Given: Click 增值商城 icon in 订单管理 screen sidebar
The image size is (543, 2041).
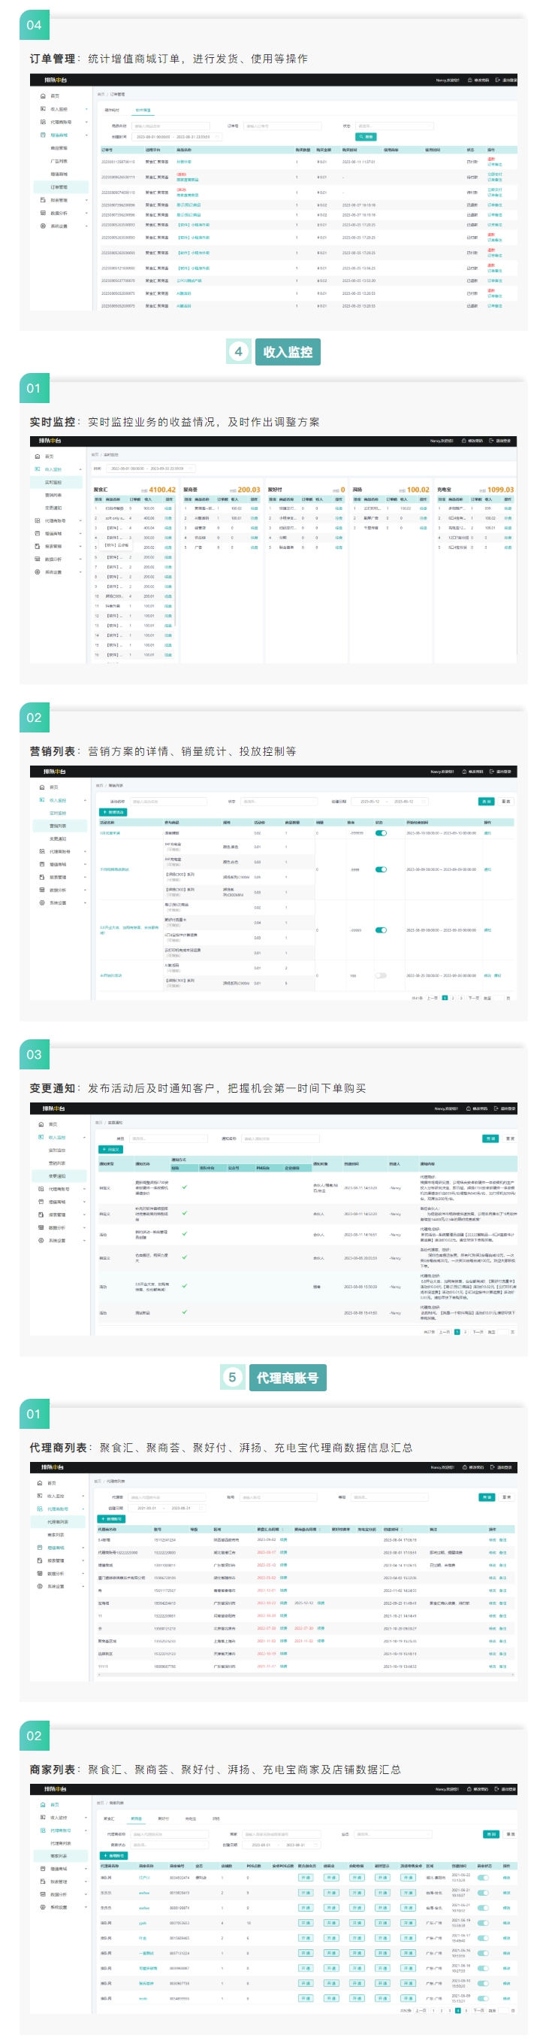Looking at the screenshot, I should 43,135.
